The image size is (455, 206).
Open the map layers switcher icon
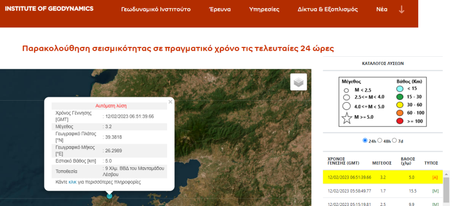click(299, 82)
